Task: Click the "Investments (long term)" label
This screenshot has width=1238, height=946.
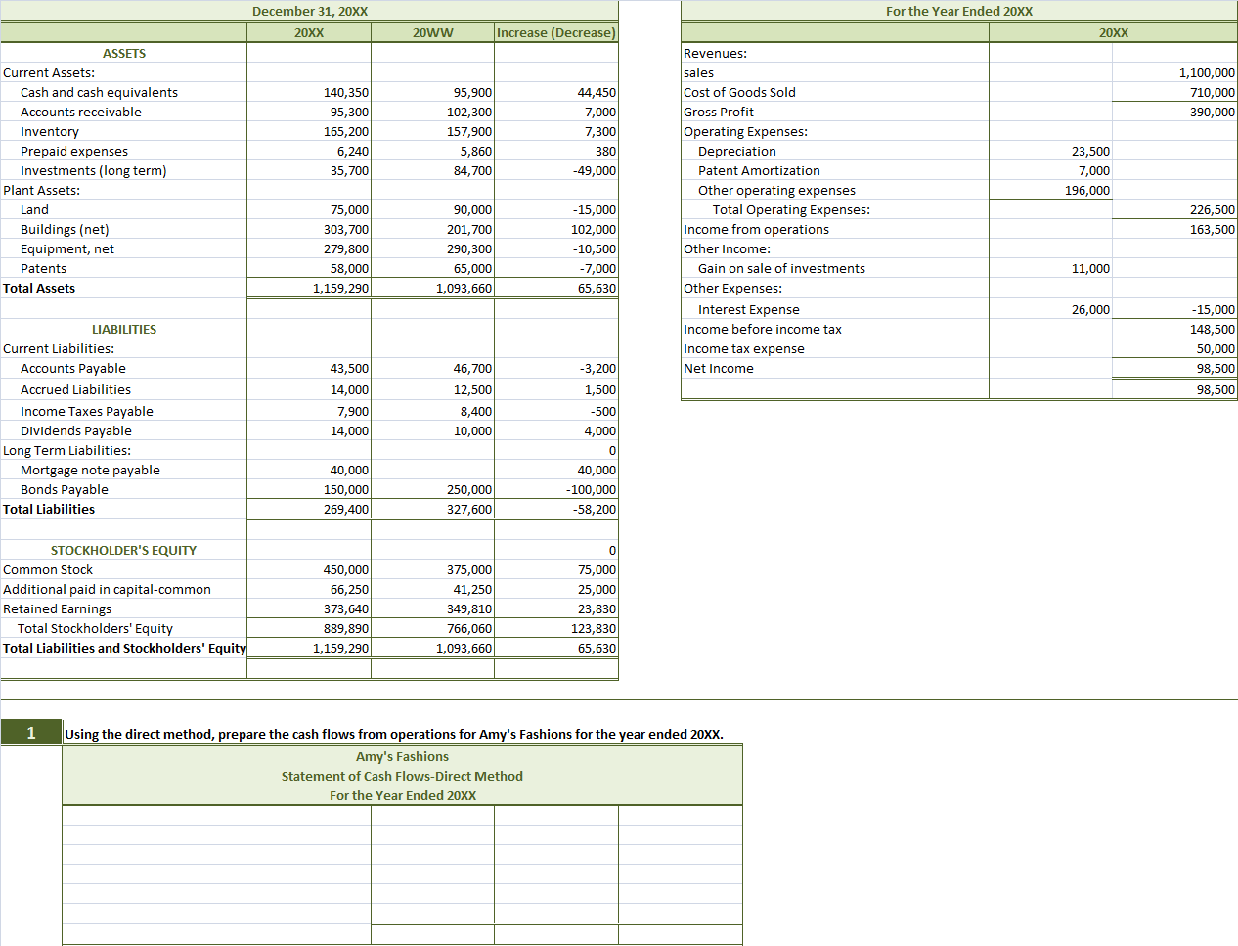Action: pyautogui.click(x=94, y=170)
